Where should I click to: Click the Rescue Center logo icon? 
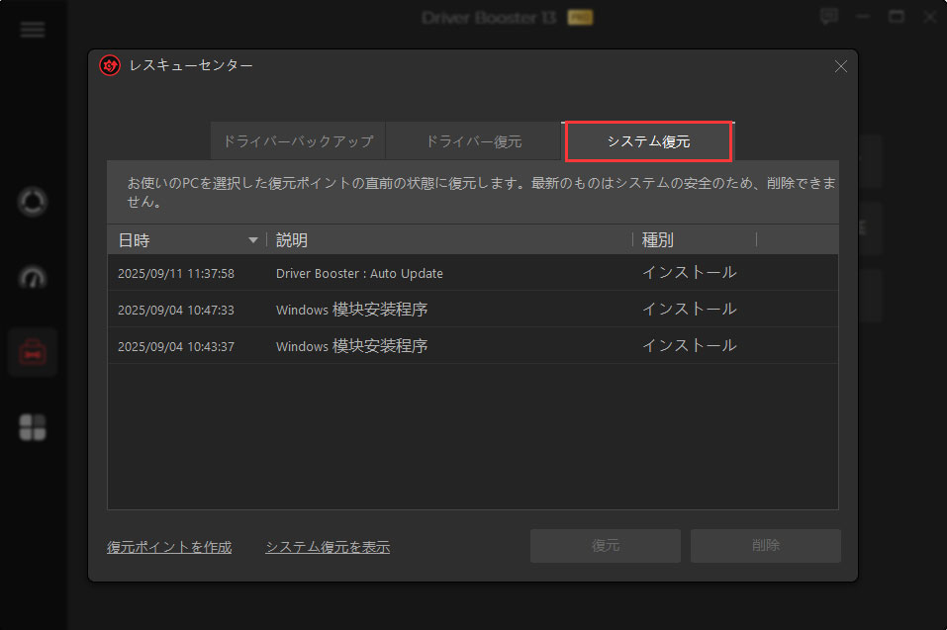(x=110, y=65)
